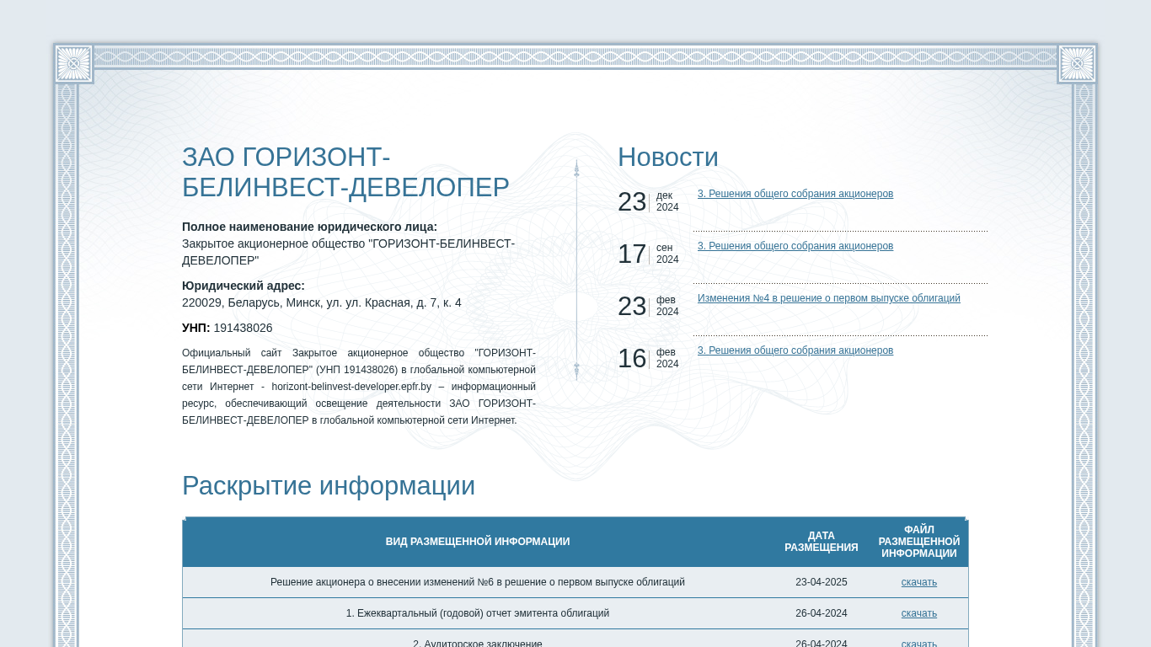The width and height of the screenshot is (1151, 647).
Task: Open the 17 сен 2024 shareholders meeting decisions link
Action: [x=795, y=246]
